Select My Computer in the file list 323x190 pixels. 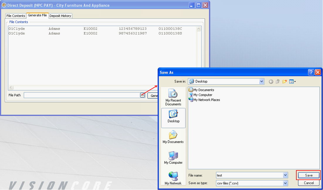(200, 95)
